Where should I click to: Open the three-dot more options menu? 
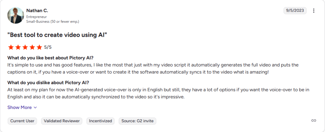click(x=314, y=10)
